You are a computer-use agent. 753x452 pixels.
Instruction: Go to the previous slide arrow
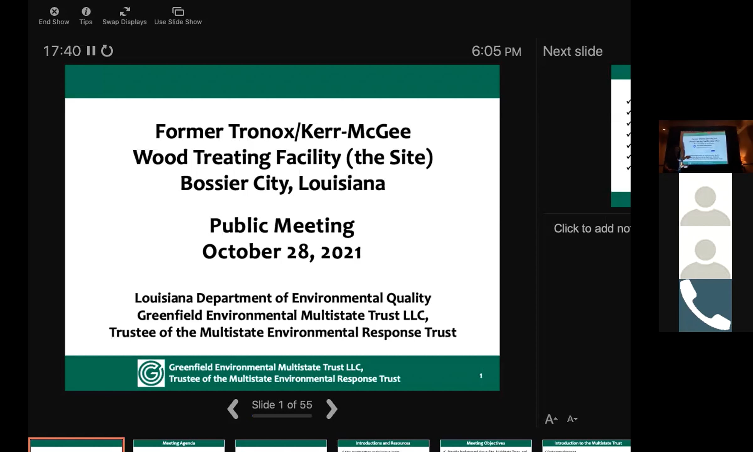click(x=233, y=409)
